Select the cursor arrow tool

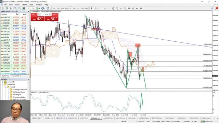pos(92,8)
